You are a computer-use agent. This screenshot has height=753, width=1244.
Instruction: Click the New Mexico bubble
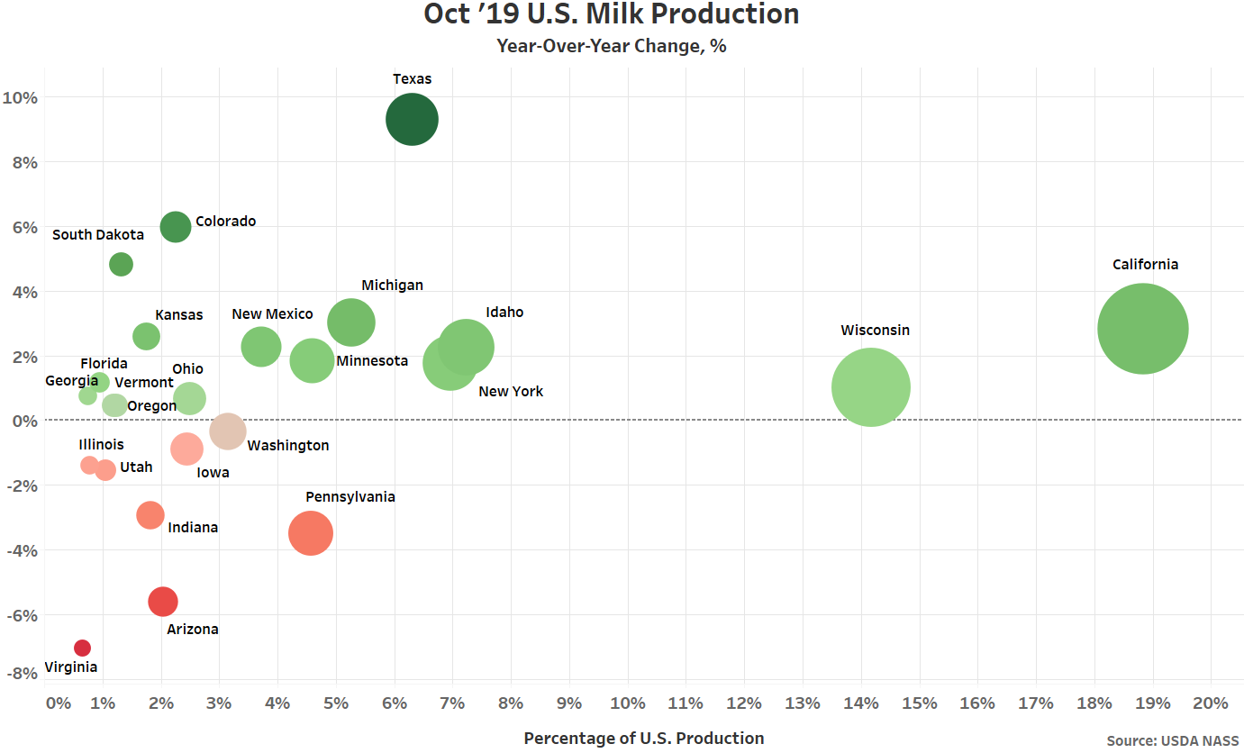coord(261,347)
